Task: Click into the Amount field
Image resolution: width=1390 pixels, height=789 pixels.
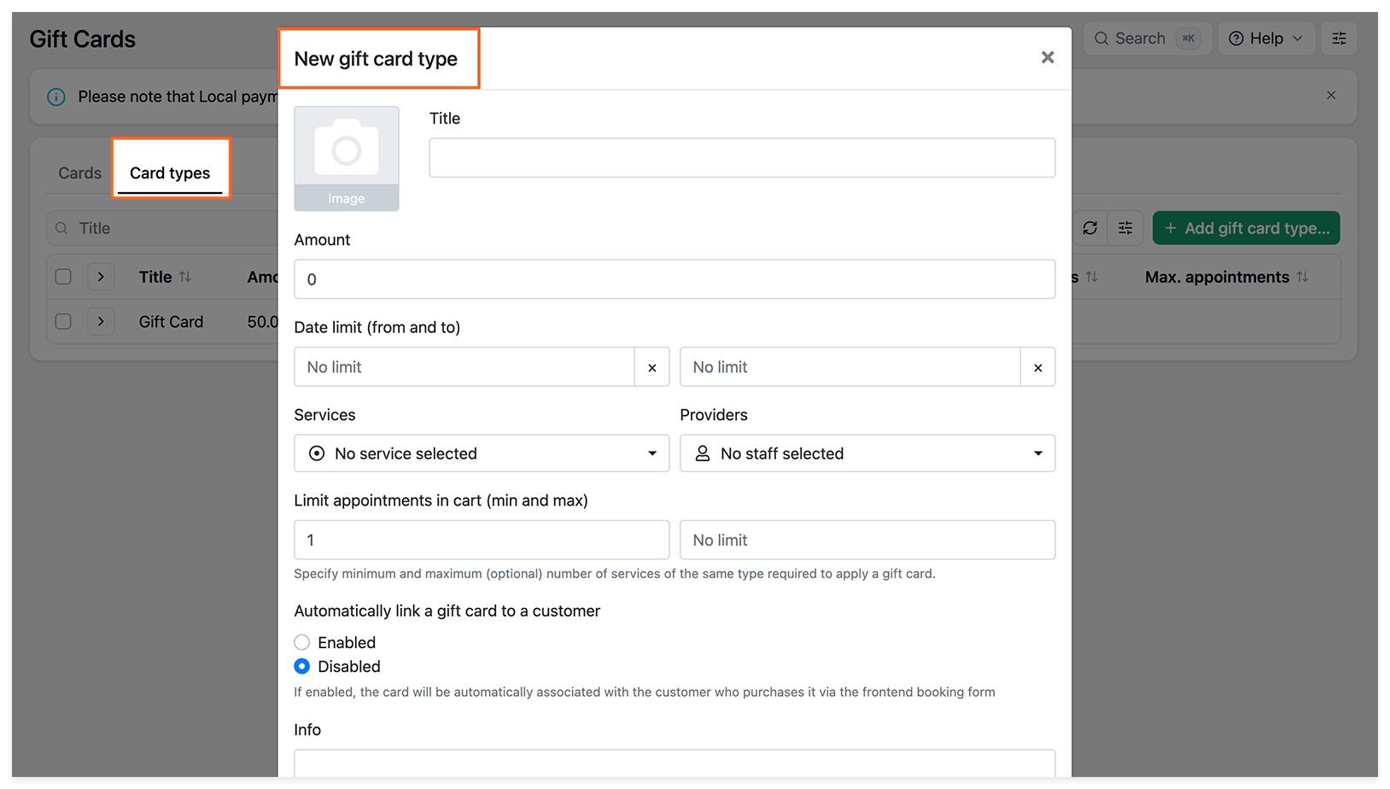Action: pos(675,279)
